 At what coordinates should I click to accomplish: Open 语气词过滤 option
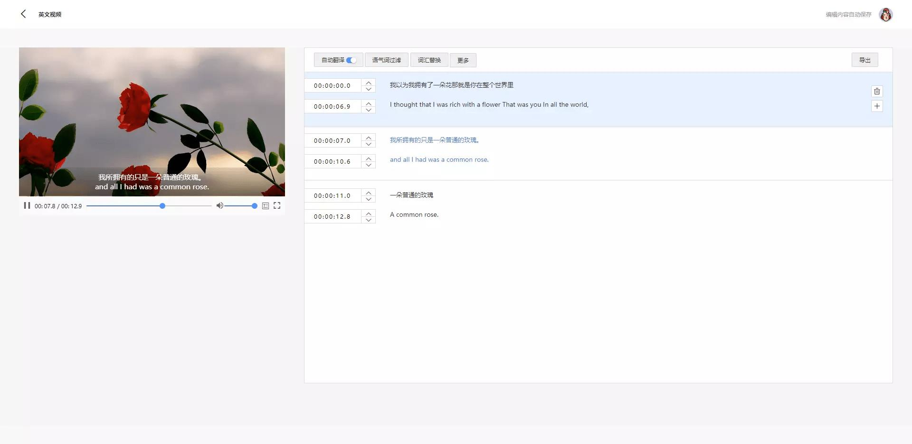coord(386,60)
